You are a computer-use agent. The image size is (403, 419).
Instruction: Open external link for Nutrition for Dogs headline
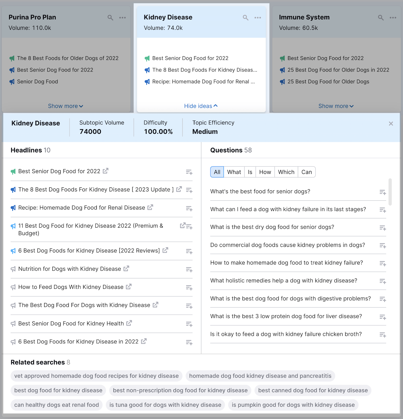coord(126,268)
